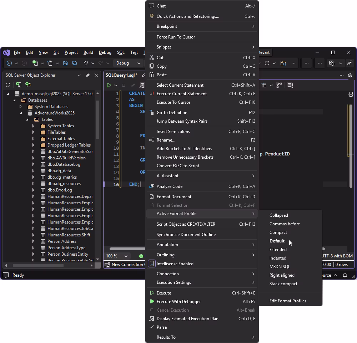This screenshot has width=357, height=343.
Task: Click Script Object as CREATE/ALTER
Action: [202, 224]
